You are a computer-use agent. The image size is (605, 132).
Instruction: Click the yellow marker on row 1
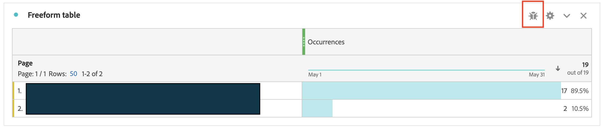click(x=13, y=91)
